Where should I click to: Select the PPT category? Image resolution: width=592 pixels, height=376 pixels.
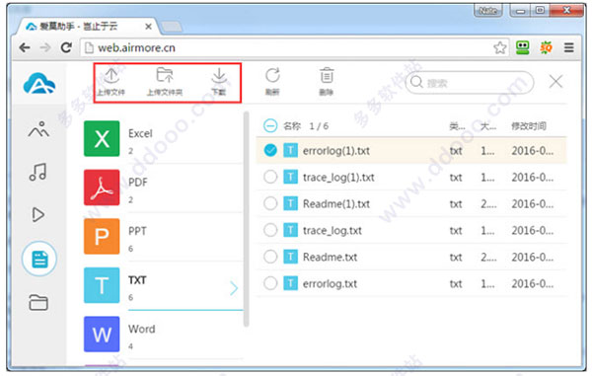163,237
